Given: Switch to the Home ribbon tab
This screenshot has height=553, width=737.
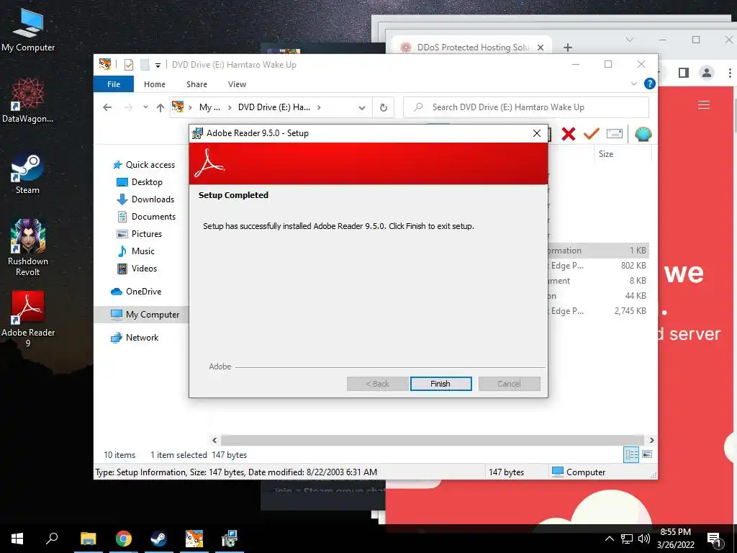Looking at the screenshot, I should click(x=155, y=84).
